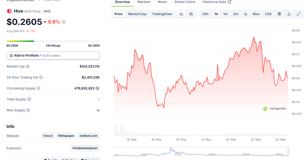Click the 0.0₅2393 BTC price text
The width and height of the screenshot is (308, 160).
point(16,31)
